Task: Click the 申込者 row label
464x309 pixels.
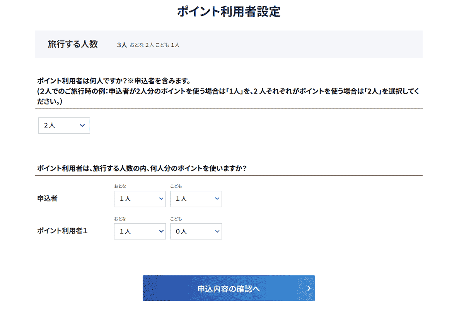Action: tap(47, 199)
